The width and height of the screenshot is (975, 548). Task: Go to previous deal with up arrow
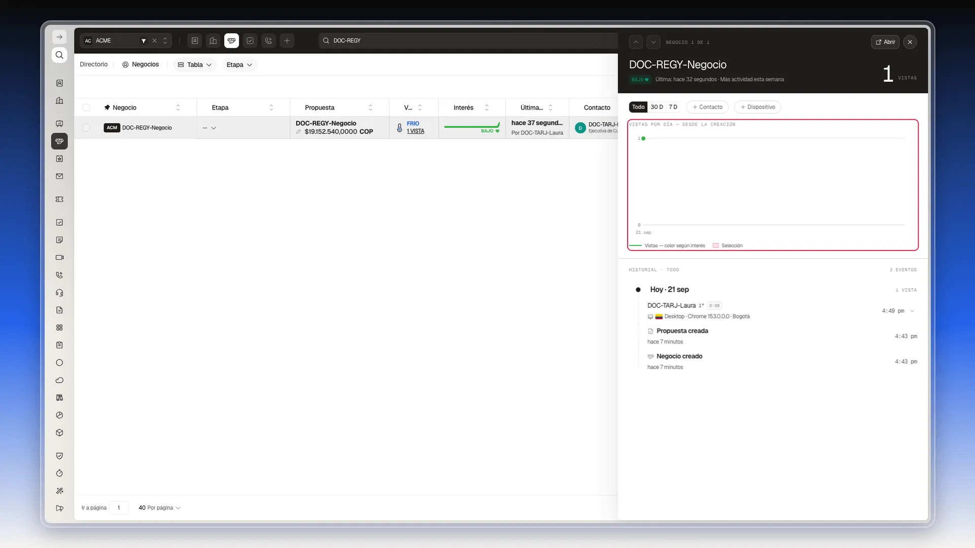point(636,42)
